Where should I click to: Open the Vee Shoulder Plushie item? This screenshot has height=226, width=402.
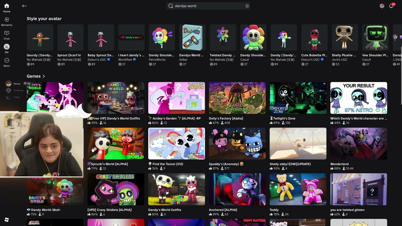click(x=375, y=38)
